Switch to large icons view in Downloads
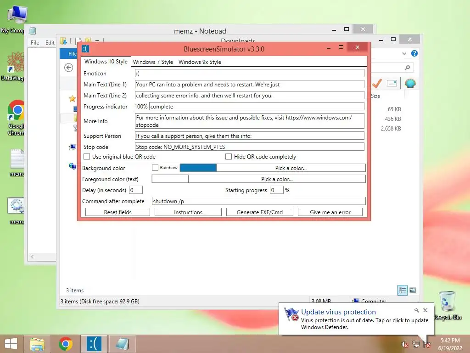 [x=413, y=290]
